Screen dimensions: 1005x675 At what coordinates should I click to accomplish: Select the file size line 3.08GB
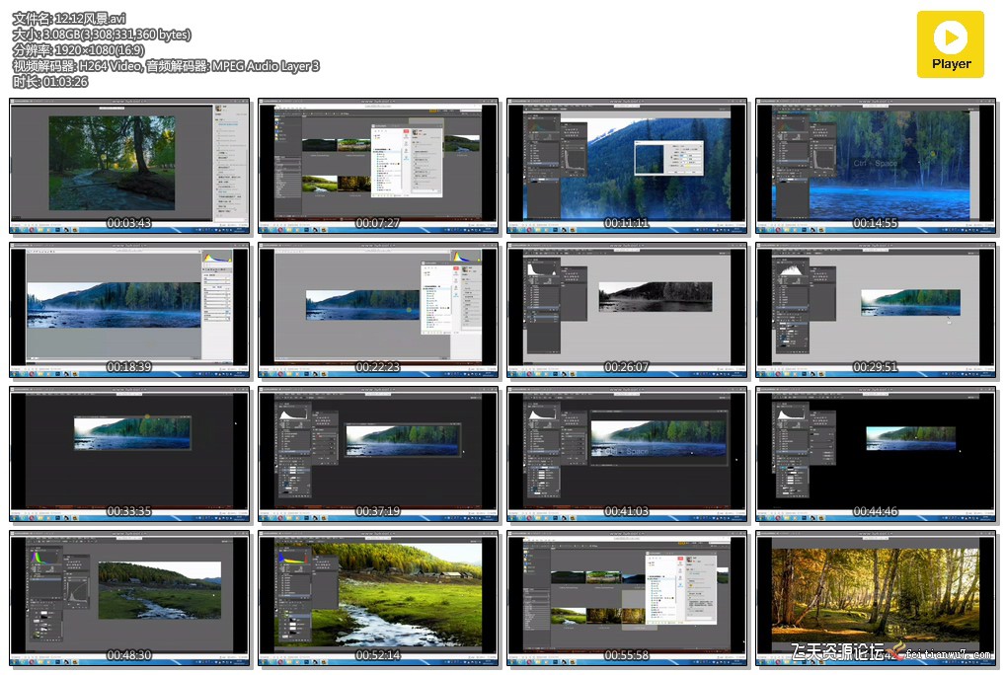click(x=102, y=35)
